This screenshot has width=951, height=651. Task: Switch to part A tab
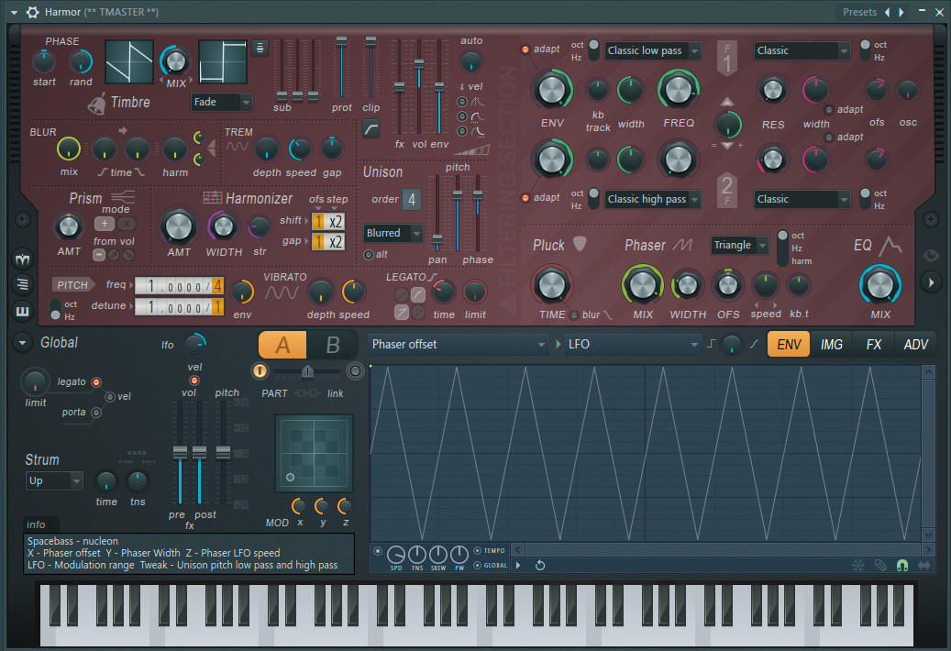tap(282, 345)
